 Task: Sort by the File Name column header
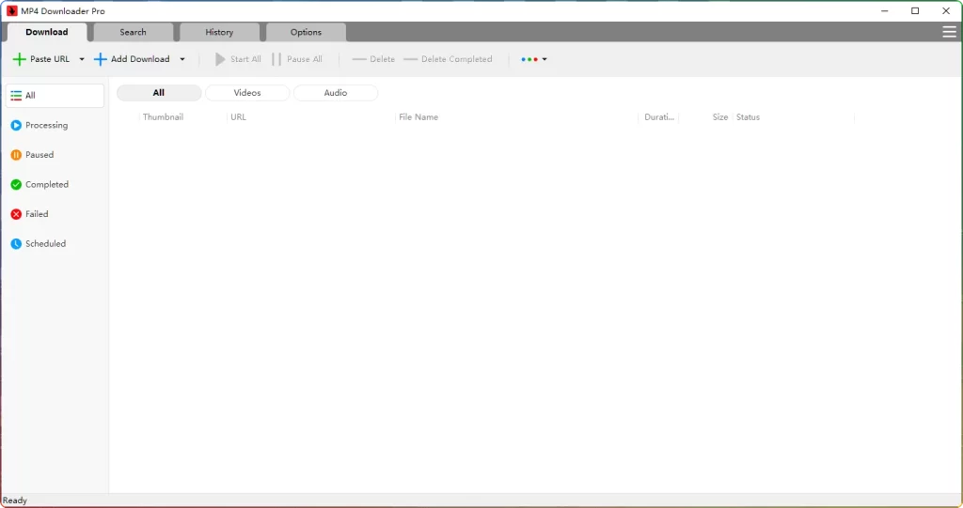pyautogui.click(x=418, y=117)
